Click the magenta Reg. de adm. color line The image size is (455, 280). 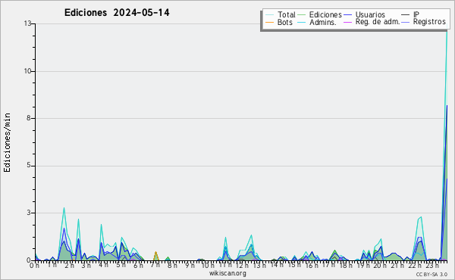[347, 22]
